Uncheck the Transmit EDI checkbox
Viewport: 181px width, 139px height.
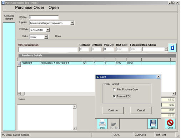click(x=114, y=96)
